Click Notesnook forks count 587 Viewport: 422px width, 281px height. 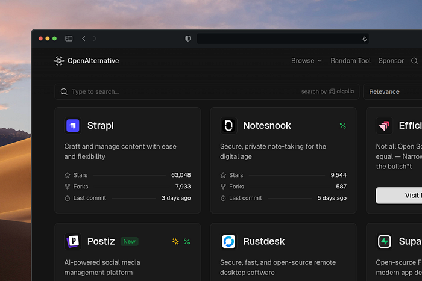click(x=341, y=187)
